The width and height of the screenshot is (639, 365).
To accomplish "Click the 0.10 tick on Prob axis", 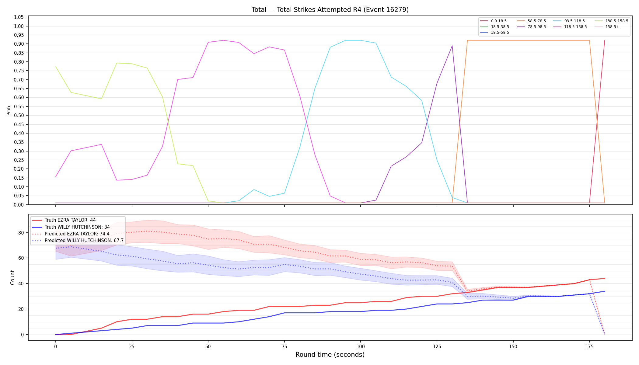I will (19, 187).
